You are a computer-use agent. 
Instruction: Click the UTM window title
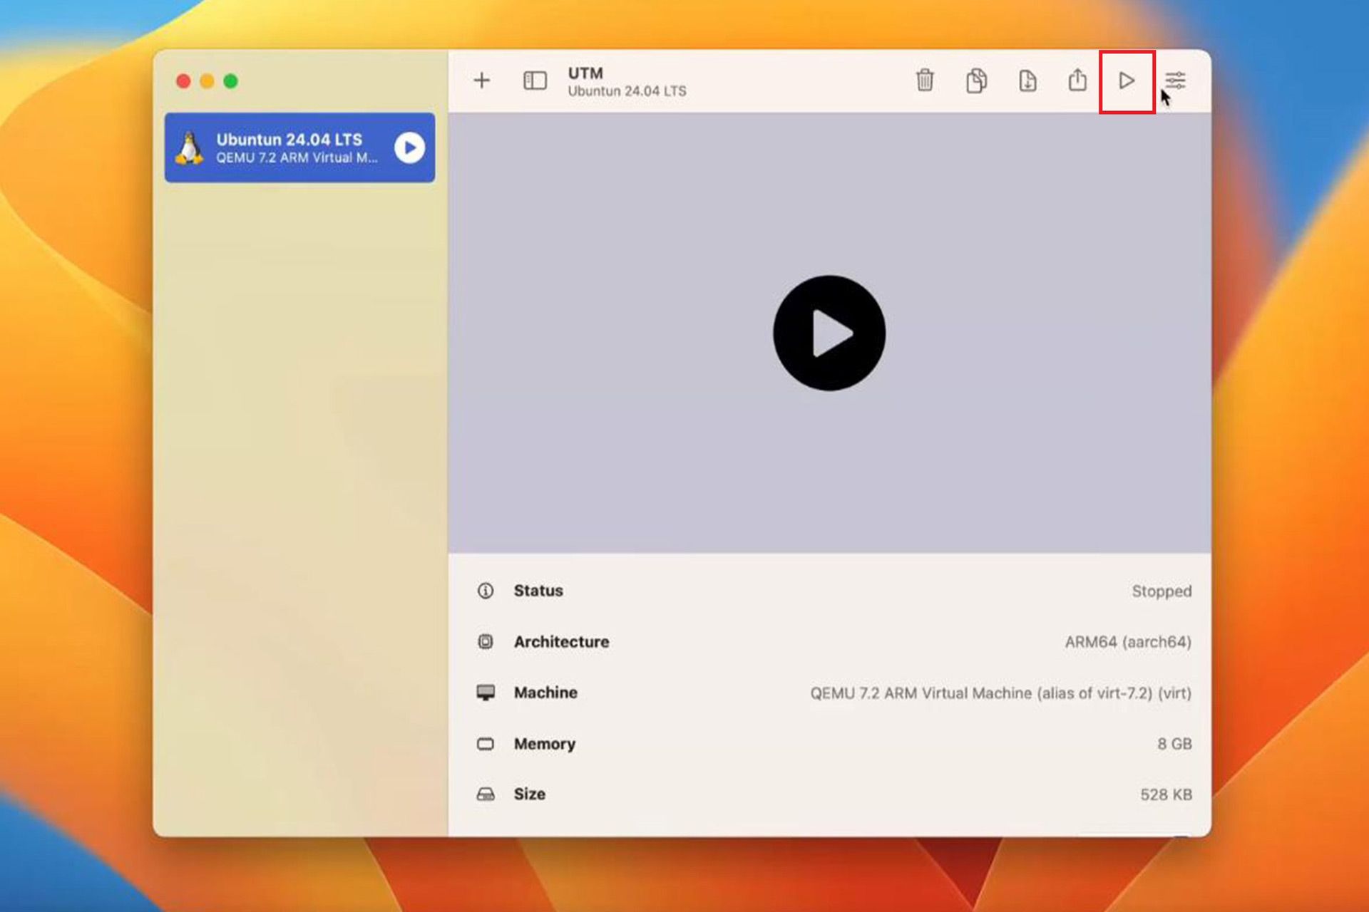pos(585,73)
